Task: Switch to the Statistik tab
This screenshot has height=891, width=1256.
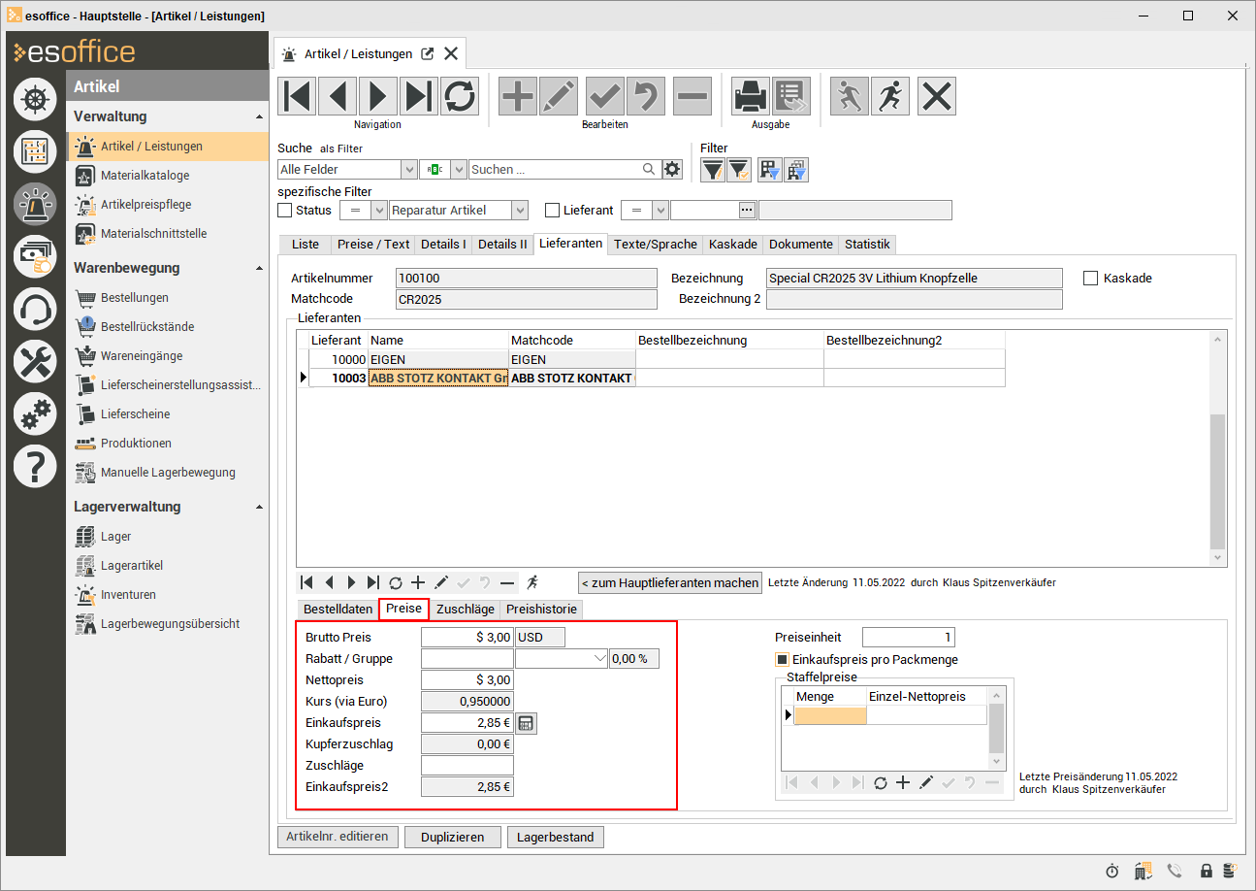Action: (866, 245)
